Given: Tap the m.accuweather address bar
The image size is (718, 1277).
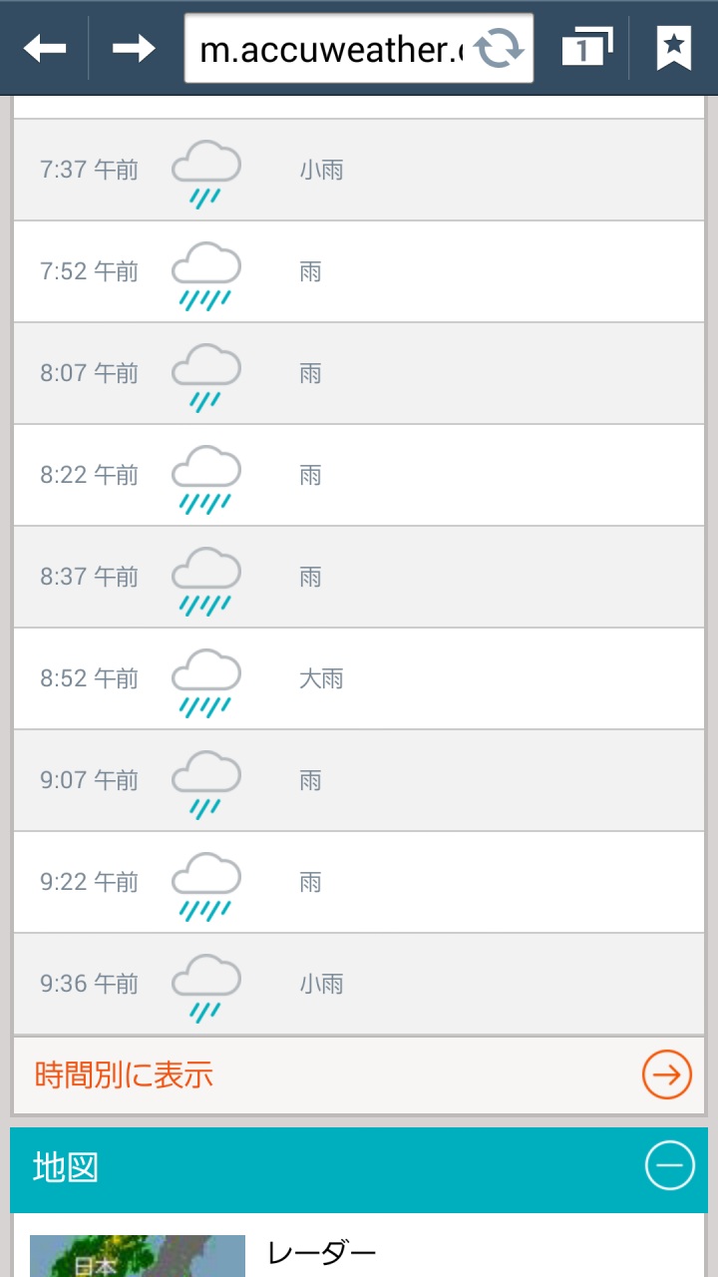Looking at the screenshot, I should (x=329, y=48).
